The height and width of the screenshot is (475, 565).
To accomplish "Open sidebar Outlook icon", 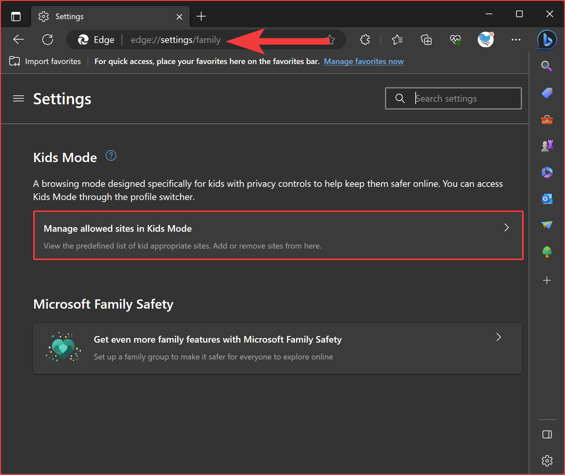I will pos(547,199).
